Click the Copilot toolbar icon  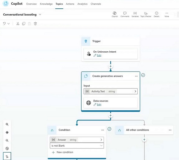click(115, 15)
